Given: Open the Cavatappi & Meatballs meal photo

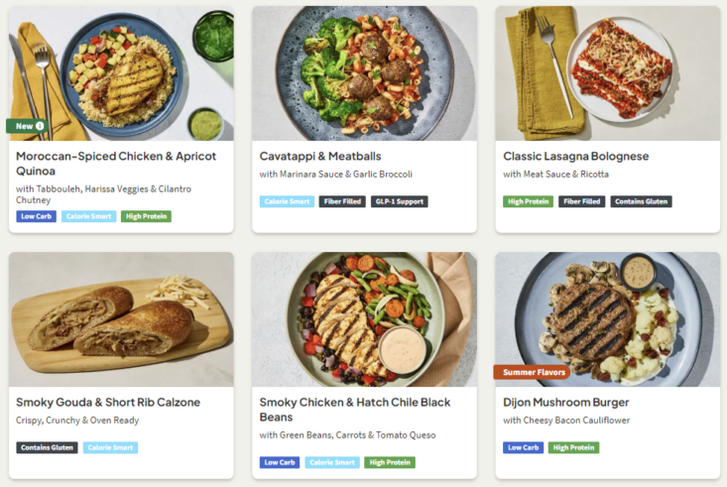Looking at the screenshot, I should point(364,73).
